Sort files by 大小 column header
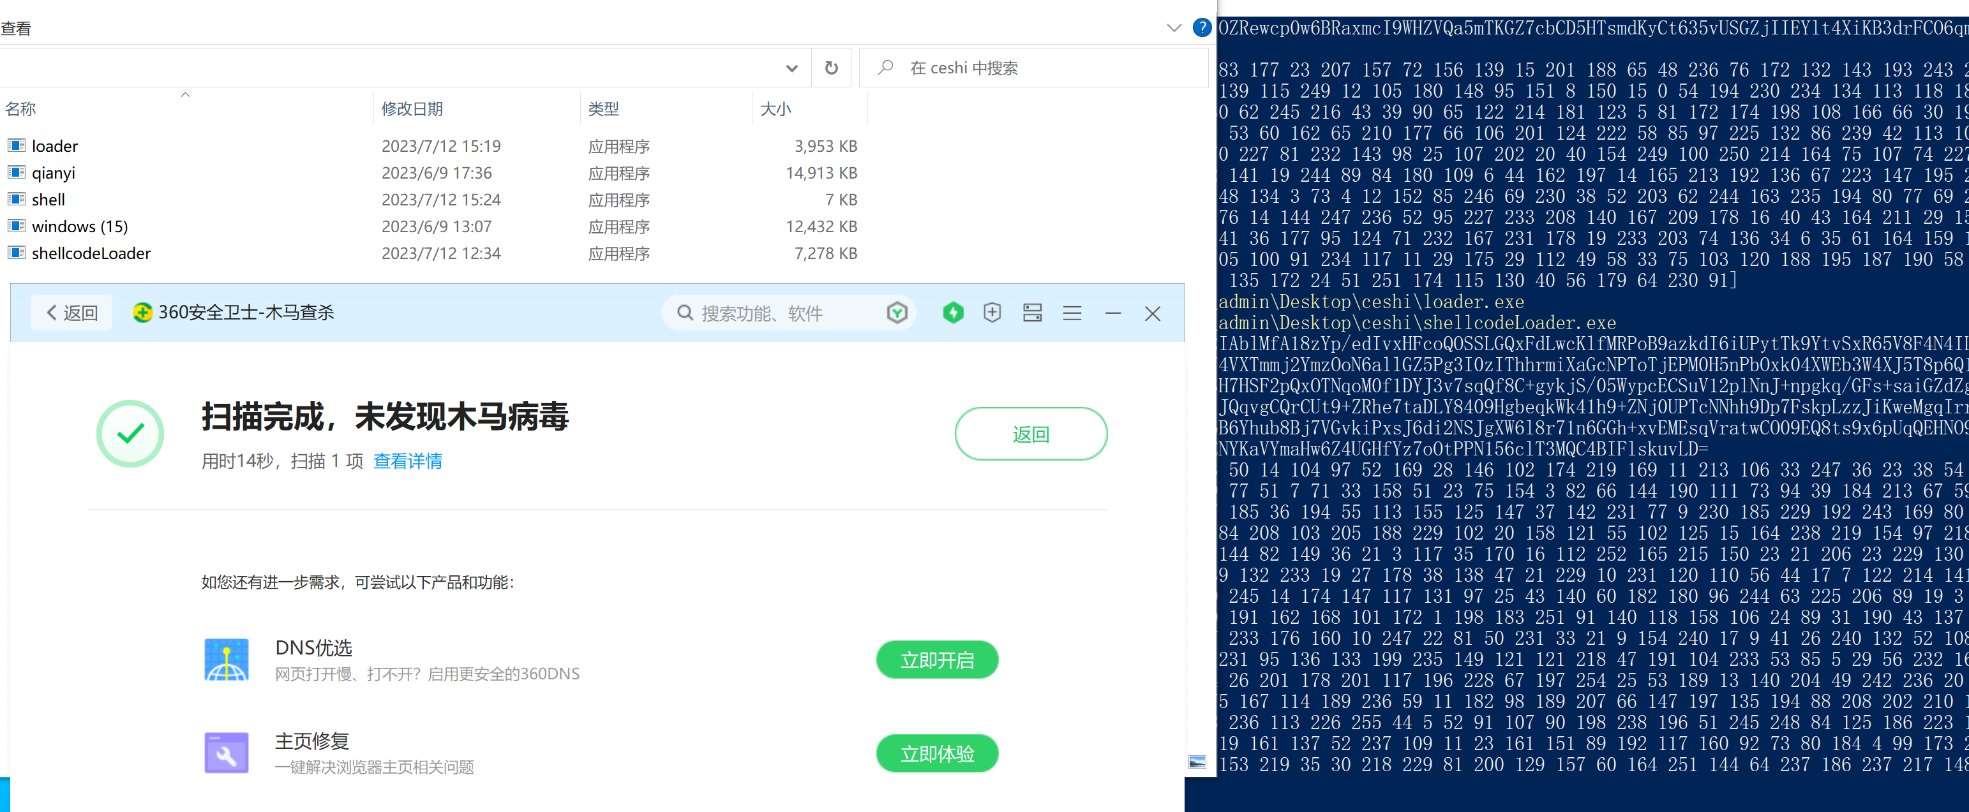 click(x=775, y=108)
